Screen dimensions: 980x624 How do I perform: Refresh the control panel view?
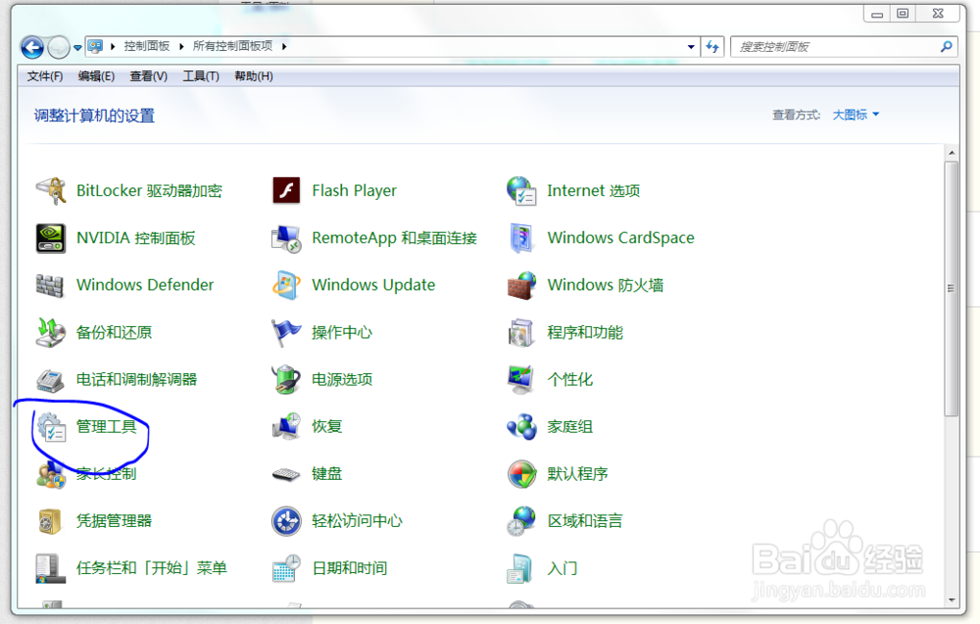pyautogui.click(x=712, y=46)
